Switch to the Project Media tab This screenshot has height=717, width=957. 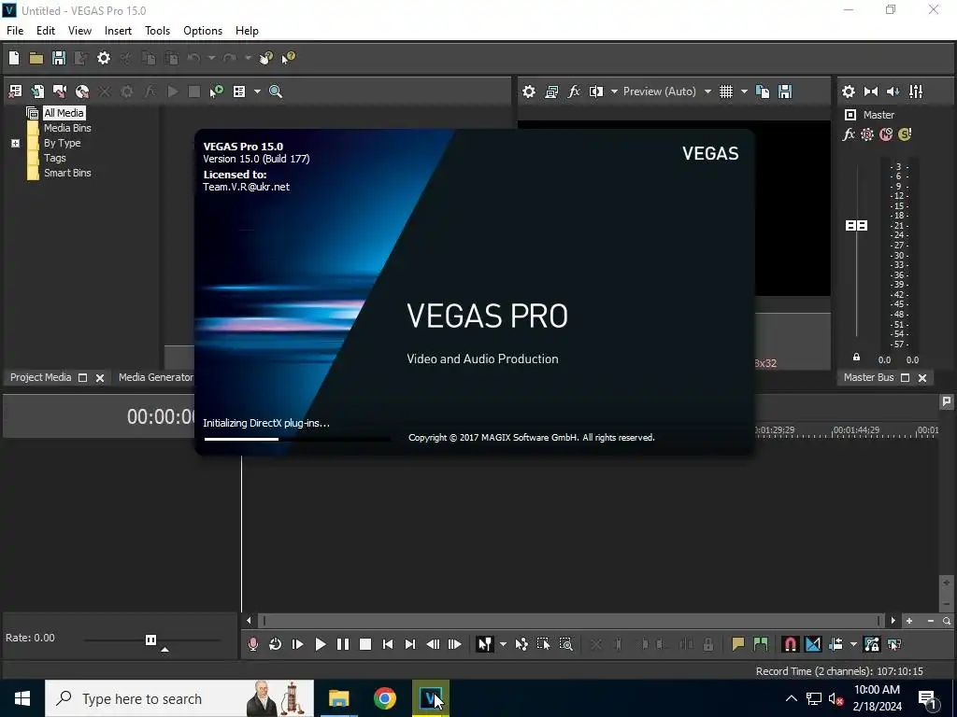[41, 377]
